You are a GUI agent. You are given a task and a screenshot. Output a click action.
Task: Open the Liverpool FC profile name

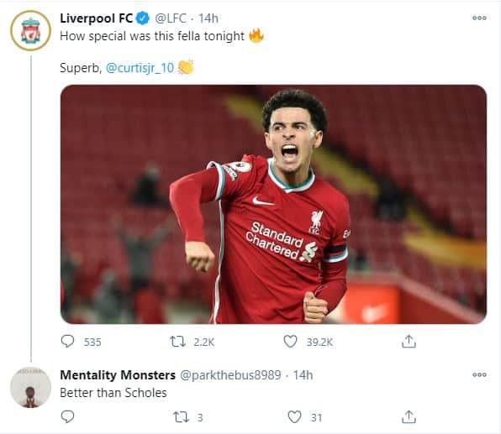(x=96, y=18)
